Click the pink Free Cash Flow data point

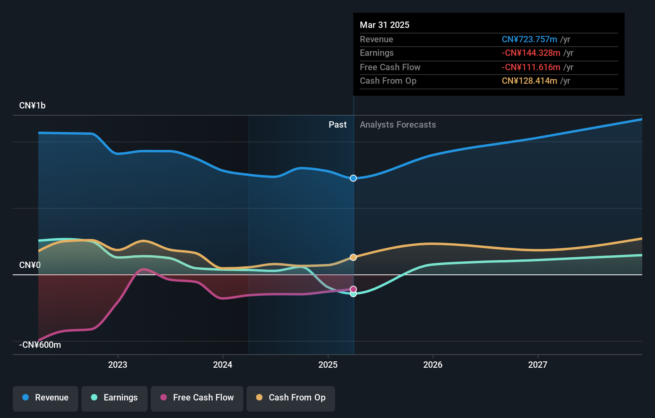coord(353,289)
